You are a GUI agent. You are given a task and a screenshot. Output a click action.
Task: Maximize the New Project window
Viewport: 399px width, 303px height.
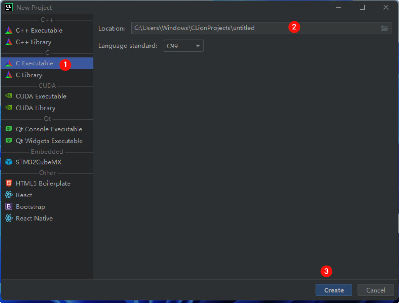coord(362,8)
